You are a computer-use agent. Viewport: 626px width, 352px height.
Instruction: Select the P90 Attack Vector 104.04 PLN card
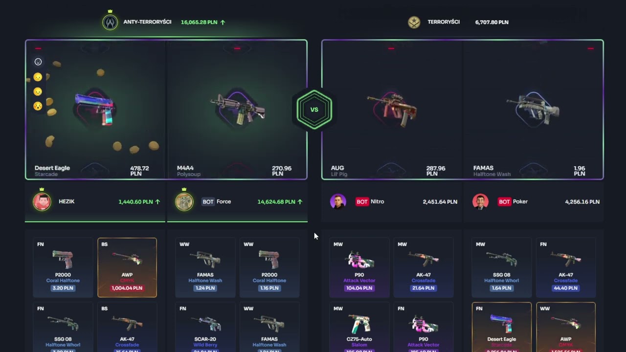359,267
